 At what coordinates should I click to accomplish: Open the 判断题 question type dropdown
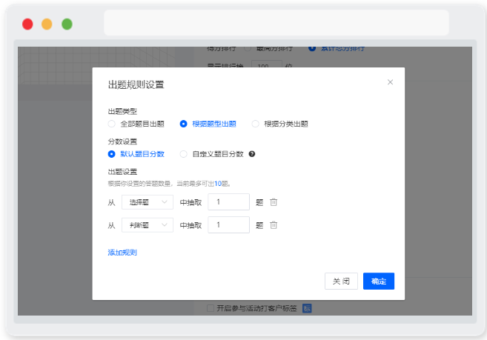[148, 224]
